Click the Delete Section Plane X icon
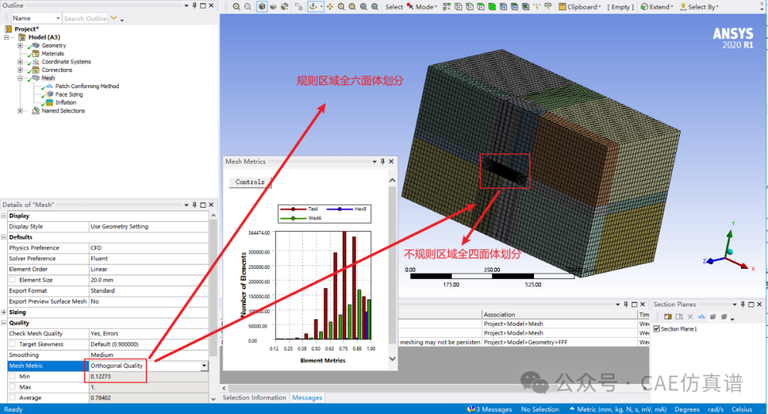 [x=690, y=317]
